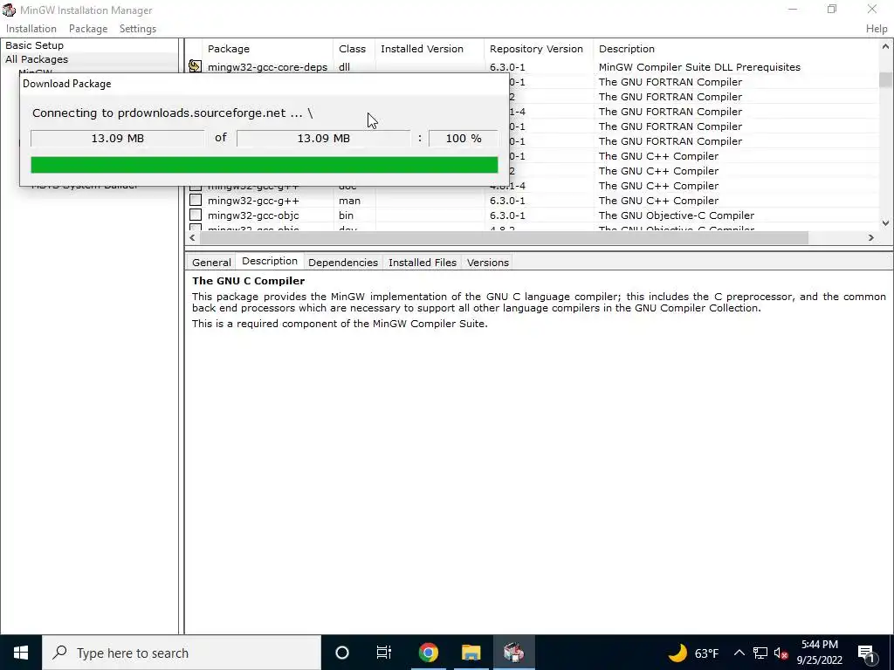The height and width of the screenshot is (670, 894).
Task: Open Task View on the taskbar
Action: click(384, 653)
